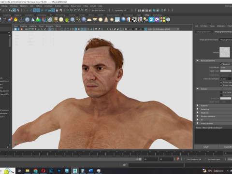
Task: Edit the Intensity multiplier value field
Action: click(226, 79)
